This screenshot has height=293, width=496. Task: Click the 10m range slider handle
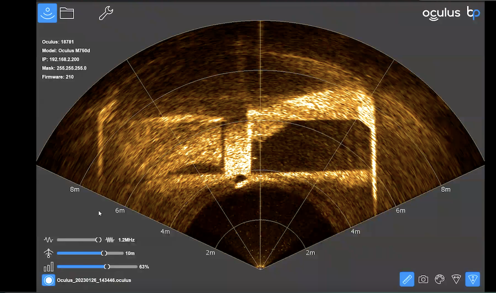[x=104, y=253]
